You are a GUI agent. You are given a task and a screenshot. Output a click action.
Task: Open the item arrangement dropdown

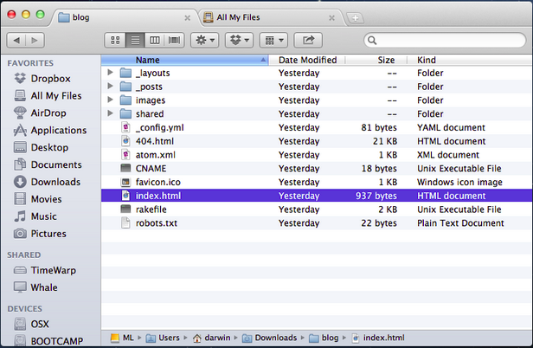[x=273, y=40]
